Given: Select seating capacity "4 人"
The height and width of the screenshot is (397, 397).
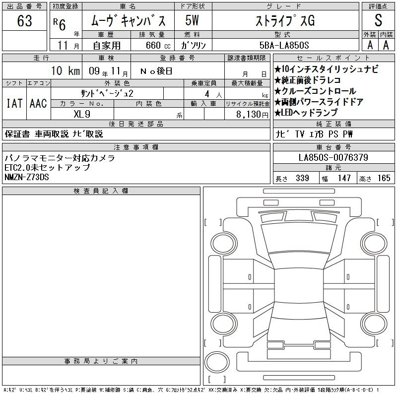Looking at the screenshot, I should point(213,94).
